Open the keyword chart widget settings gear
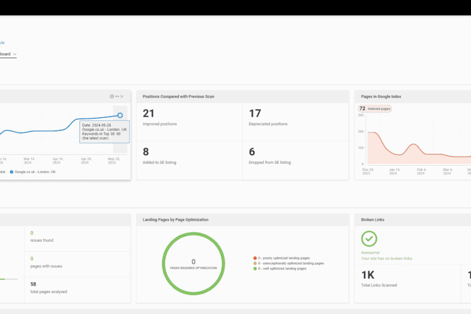Viewport: 471px width, 314px height. point(111,96)
